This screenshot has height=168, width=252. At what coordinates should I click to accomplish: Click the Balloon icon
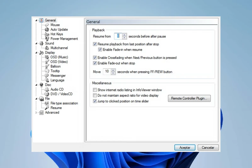click(x=47, y=67)
